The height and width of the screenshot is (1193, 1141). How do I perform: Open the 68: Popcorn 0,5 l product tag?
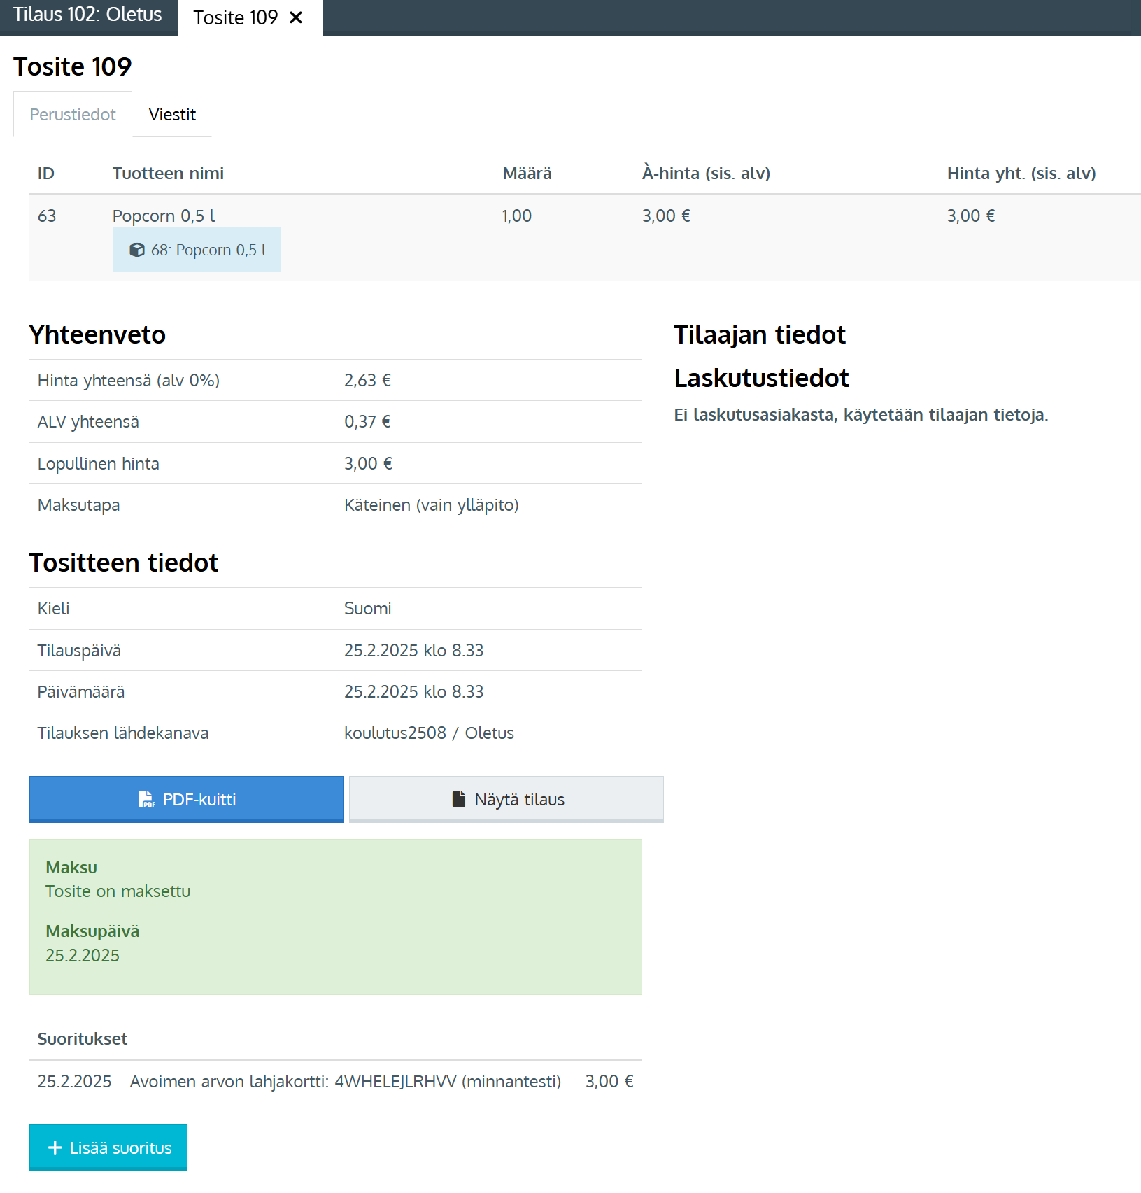coord(197,250)
